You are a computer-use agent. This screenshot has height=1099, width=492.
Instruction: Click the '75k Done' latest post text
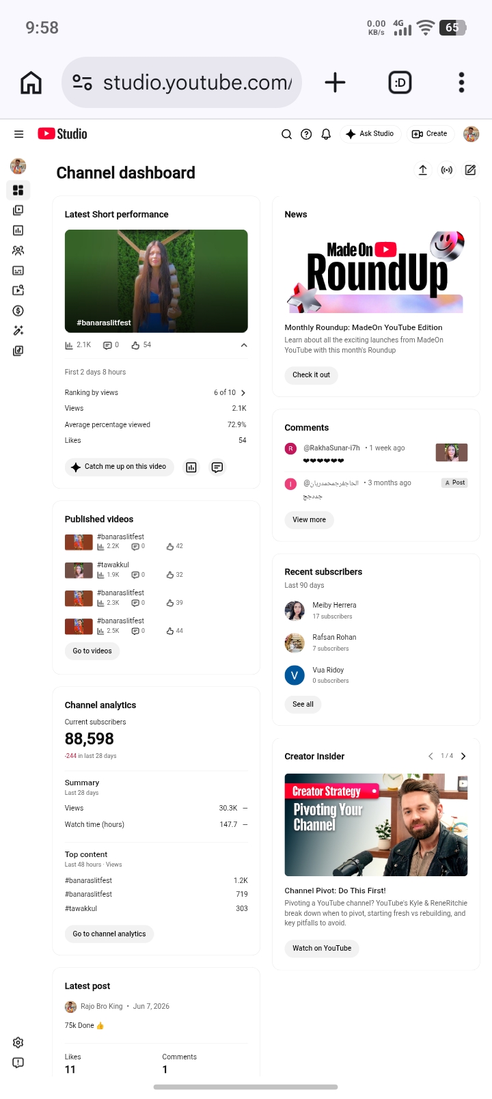(x=85, y=1026)
